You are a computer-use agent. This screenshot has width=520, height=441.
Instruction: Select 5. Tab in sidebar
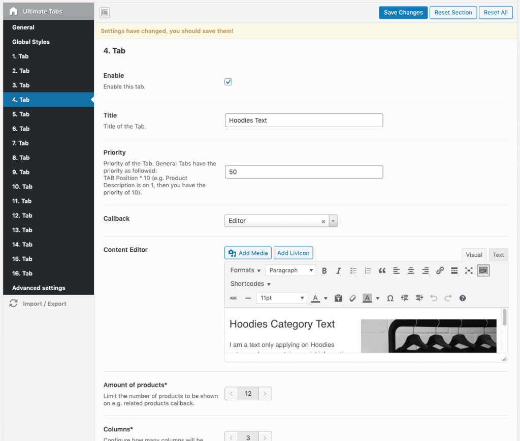48,114
